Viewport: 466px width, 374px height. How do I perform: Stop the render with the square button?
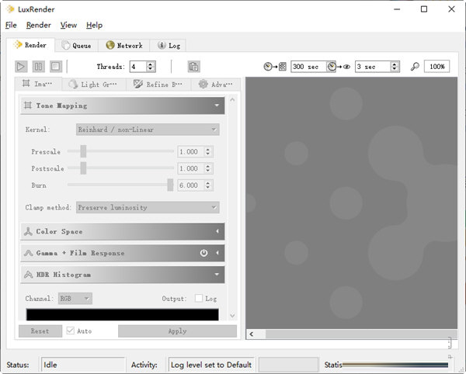coord(56,67)
